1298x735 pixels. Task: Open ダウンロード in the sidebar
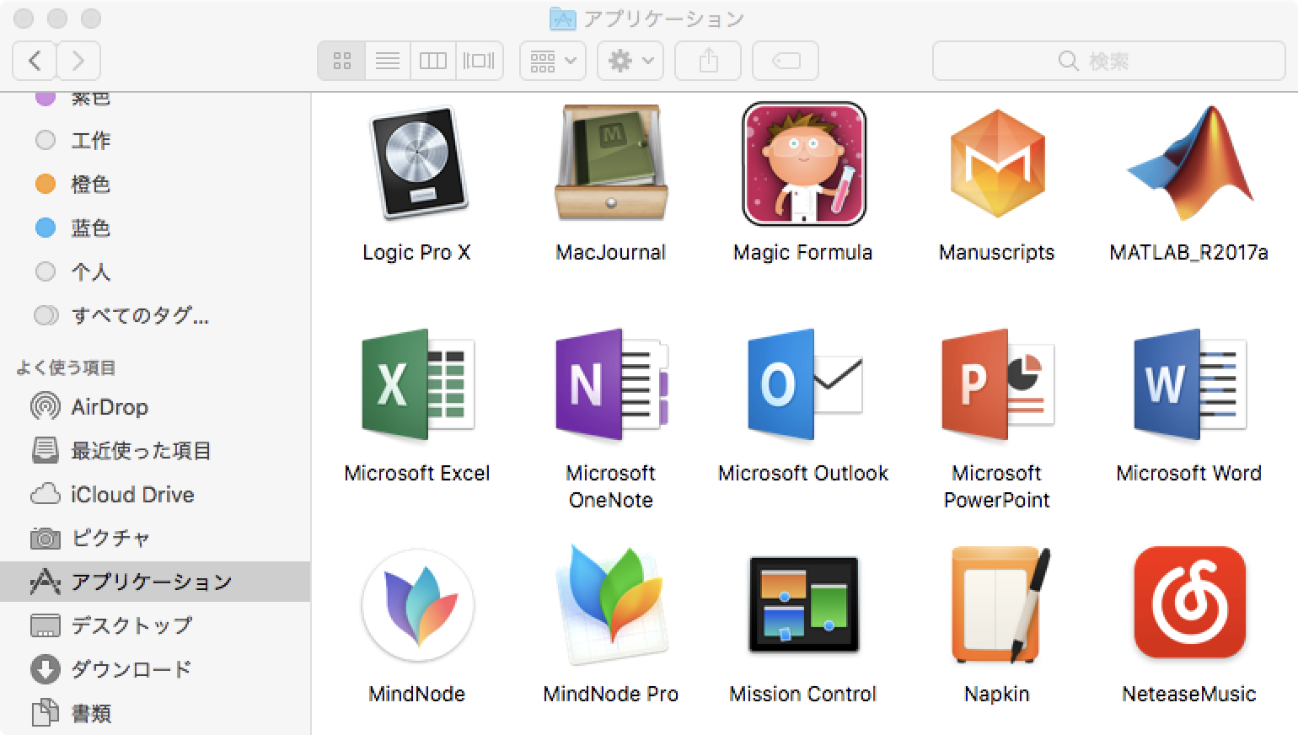point(155,669)
